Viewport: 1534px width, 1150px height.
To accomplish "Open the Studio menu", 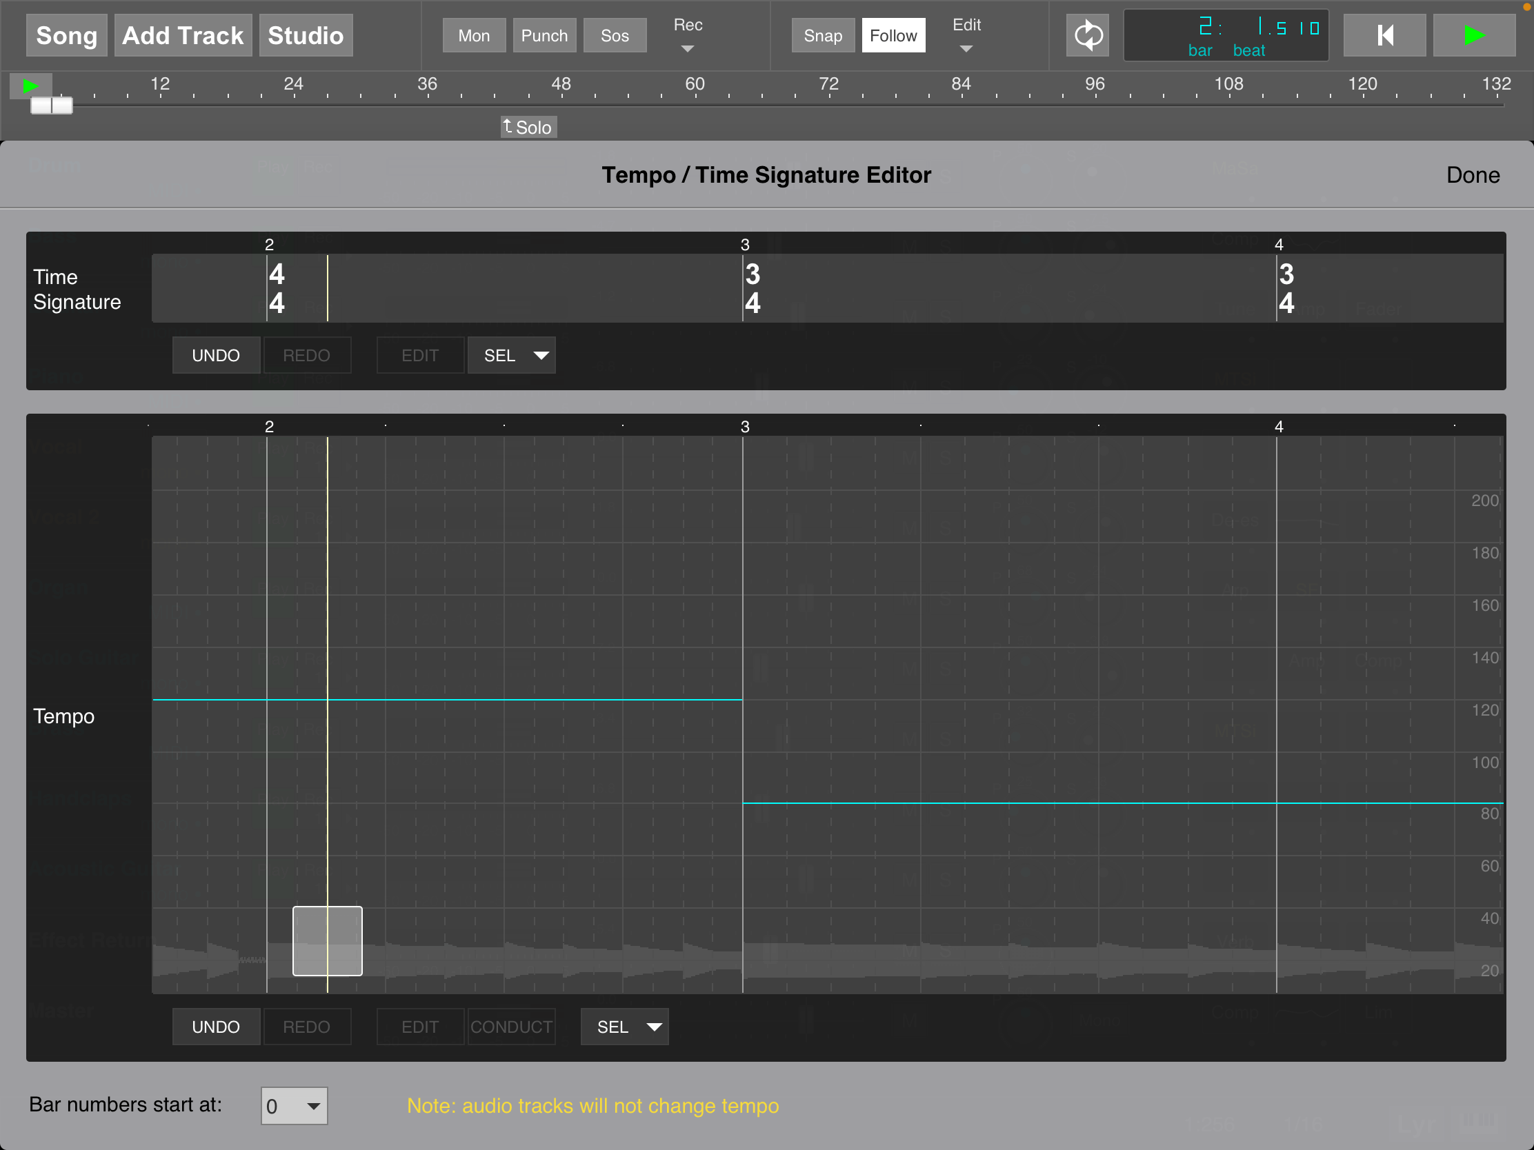I will click(x=306, y=35).
